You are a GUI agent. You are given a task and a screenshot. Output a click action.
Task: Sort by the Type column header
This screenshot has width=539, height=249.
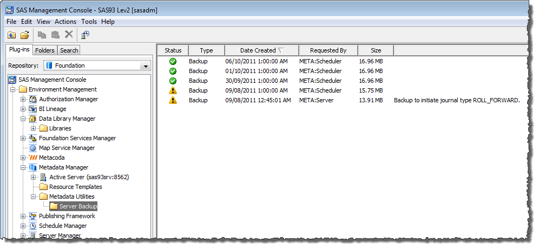click(207, 50)
